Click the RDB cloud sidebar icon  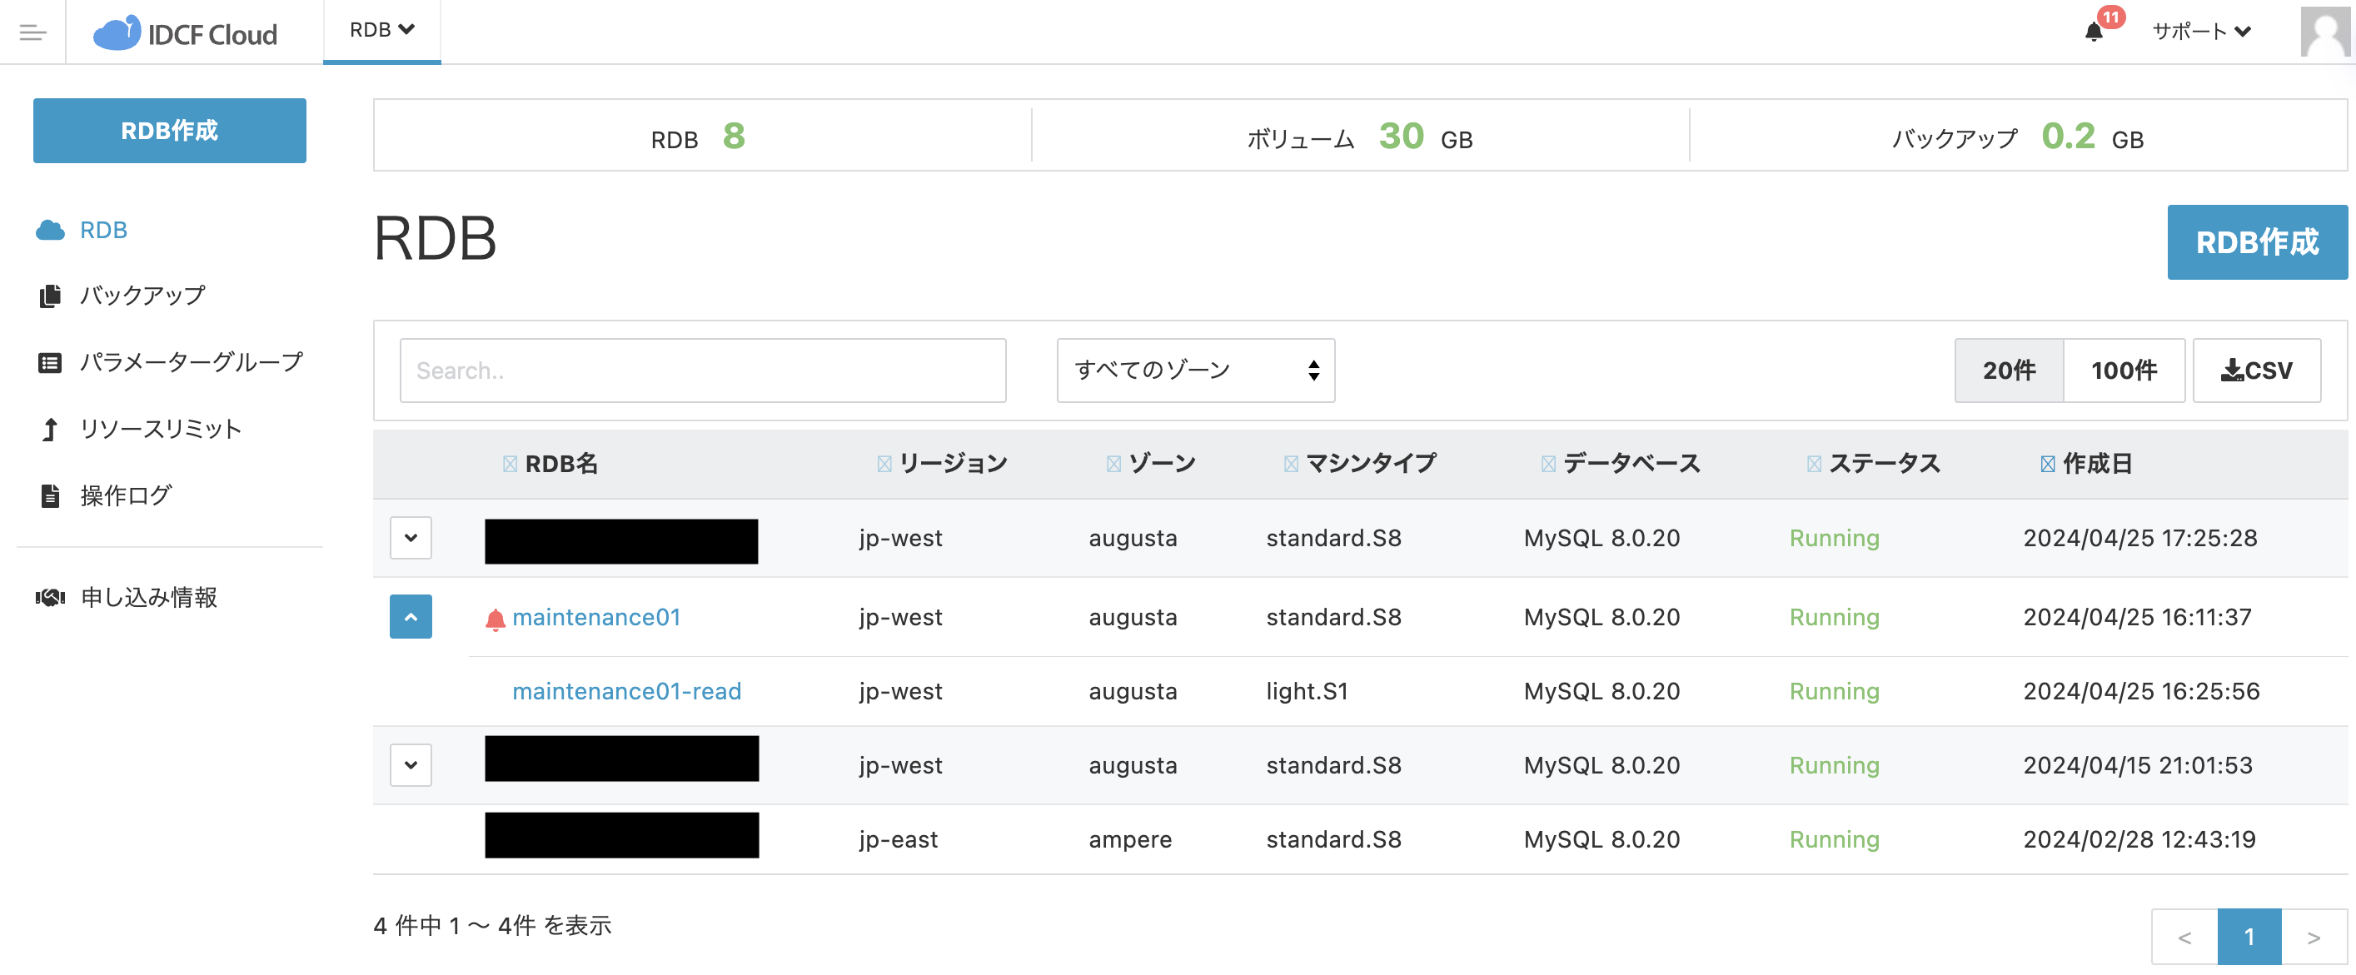(x=50, y=231)
